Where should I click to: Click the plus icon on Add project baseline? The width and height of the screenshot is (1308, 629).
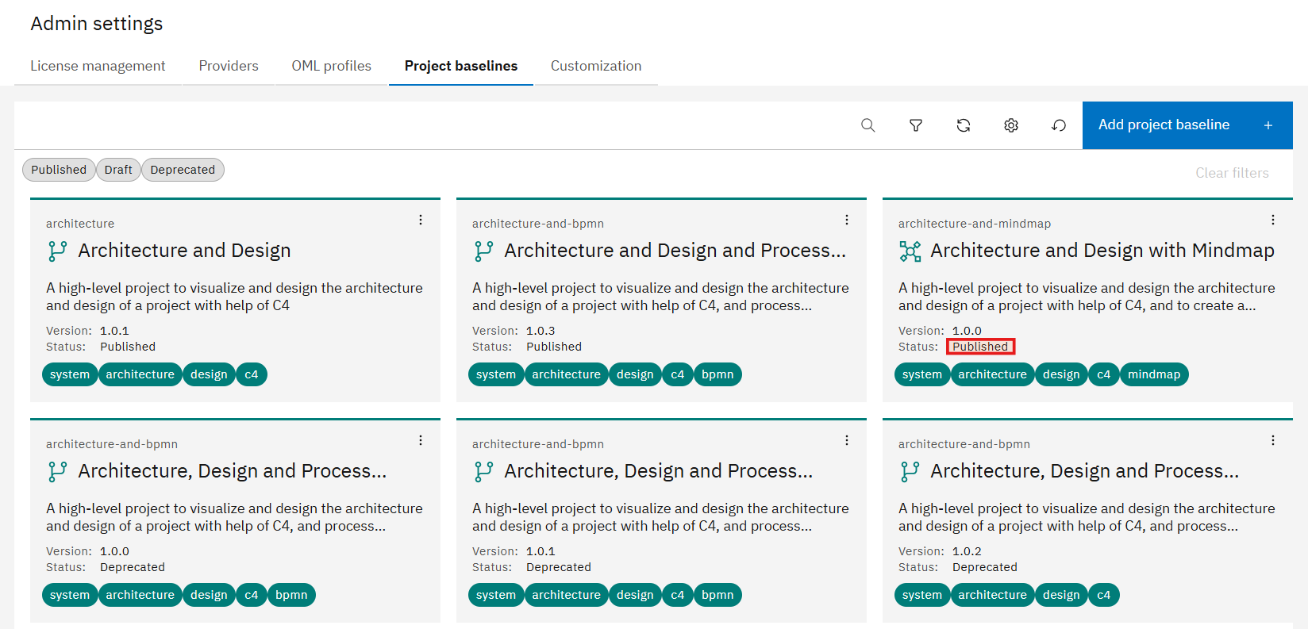click(x=1268, y=125)
